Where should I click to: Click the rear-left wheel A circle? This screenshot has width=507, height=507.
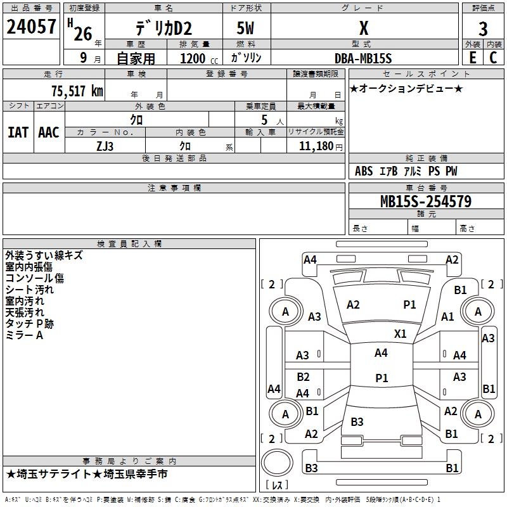pyautogui.click(x=286, y=414)
